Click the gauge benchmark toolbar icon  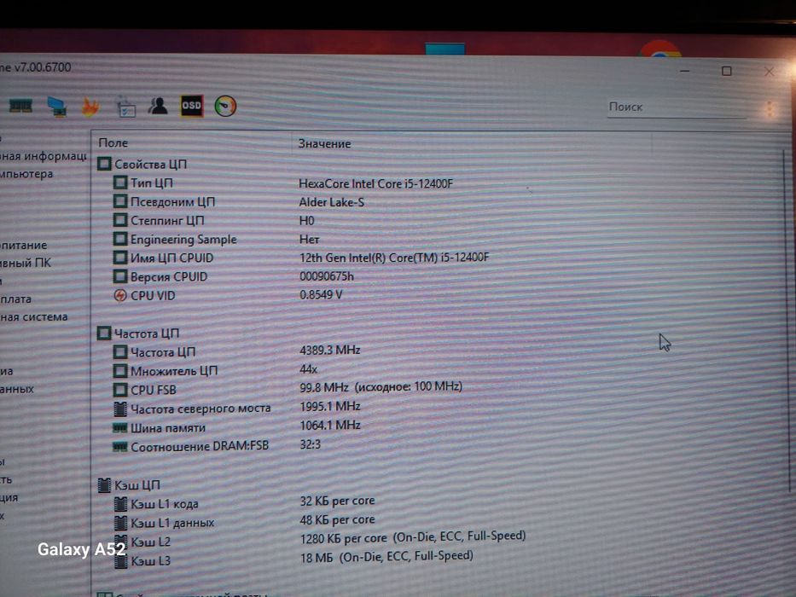225,106
